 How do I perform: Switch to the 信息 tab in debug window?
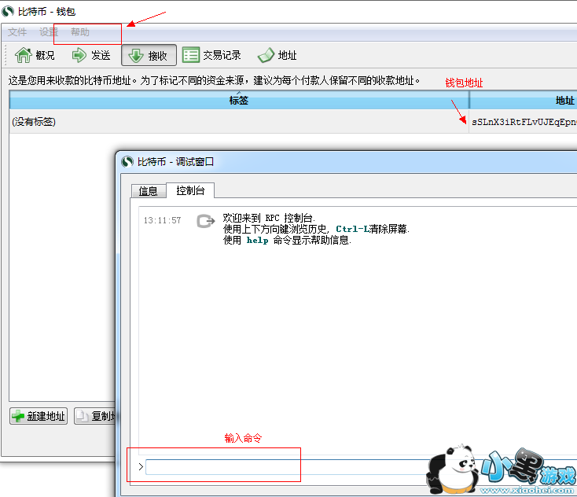pos(148,191)
